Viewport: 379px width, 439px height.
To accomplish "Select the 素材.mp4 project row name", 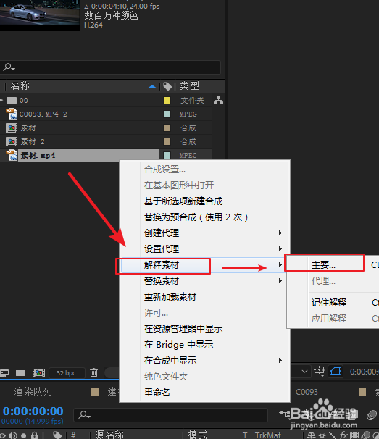I will (x=38, y=155).
